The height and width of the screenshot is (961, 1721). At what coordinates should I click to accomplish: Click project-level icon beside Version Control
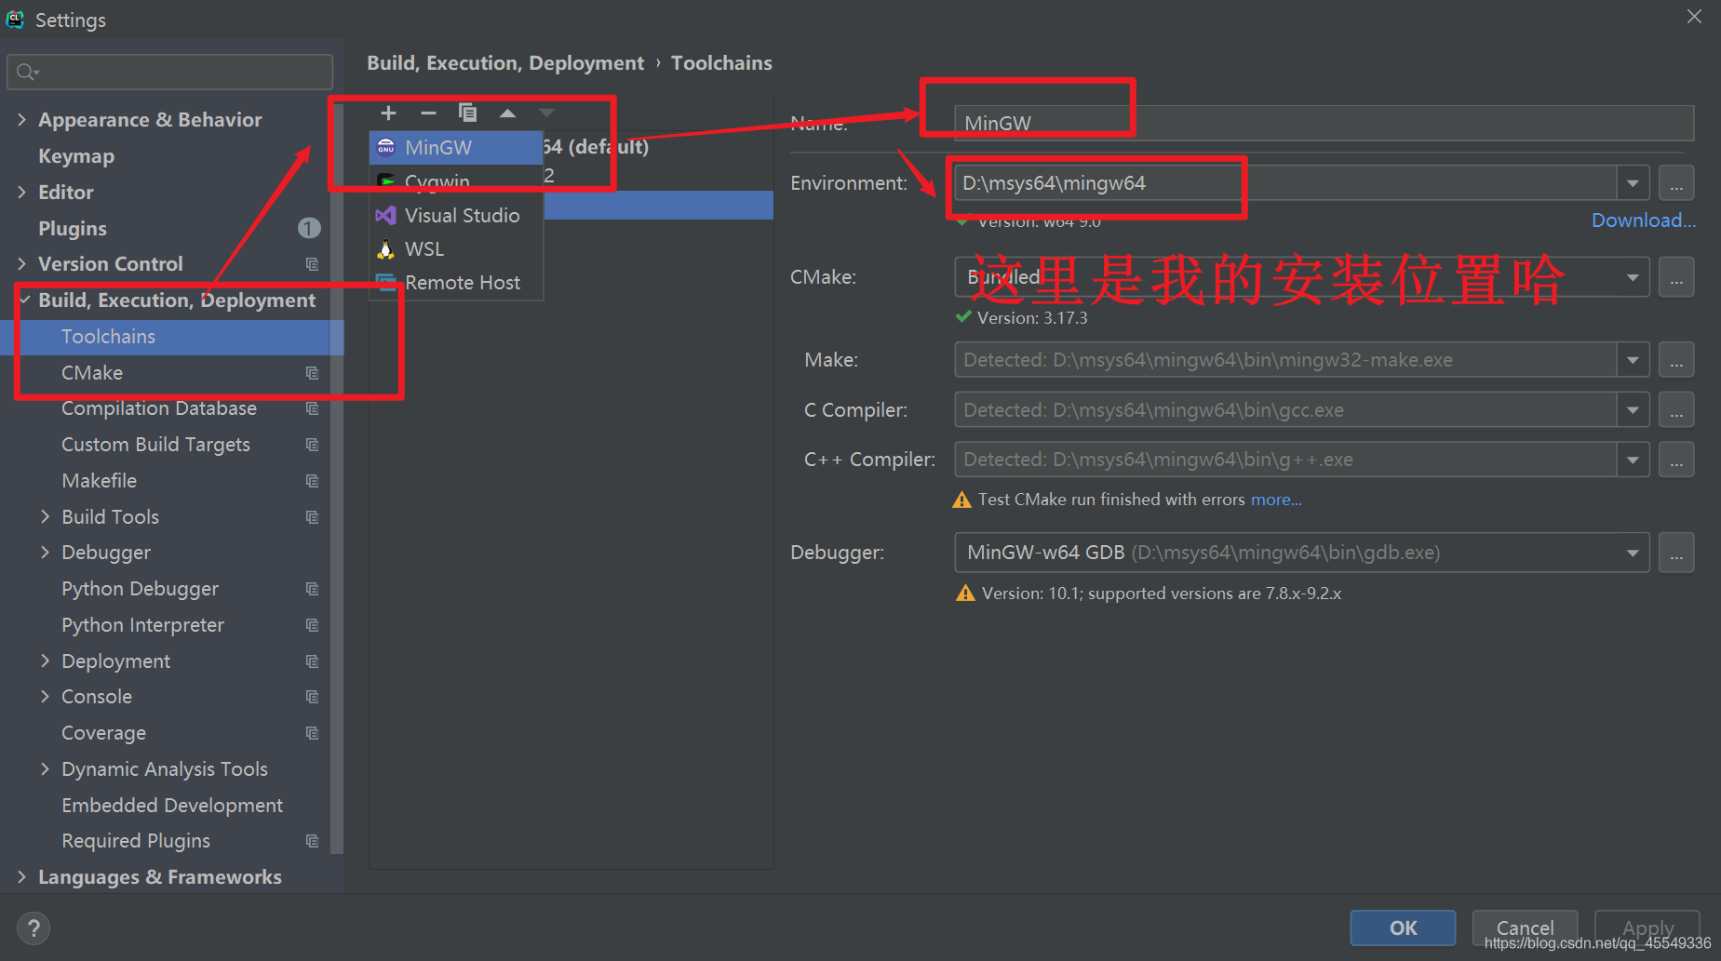coord(312,264)
